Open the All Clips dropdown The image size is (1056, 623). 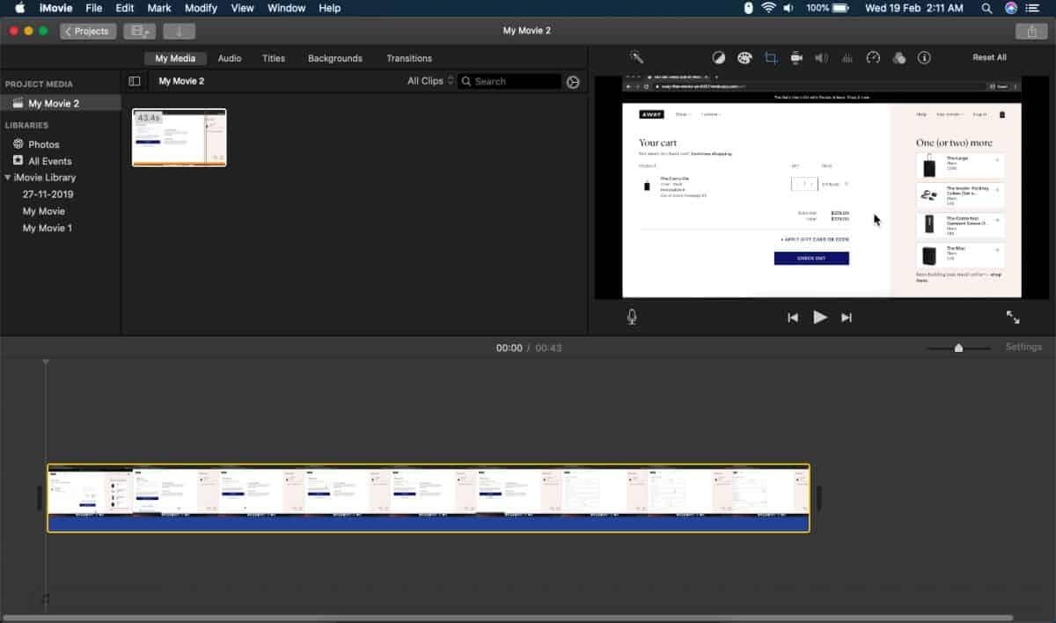click(429, 80)
